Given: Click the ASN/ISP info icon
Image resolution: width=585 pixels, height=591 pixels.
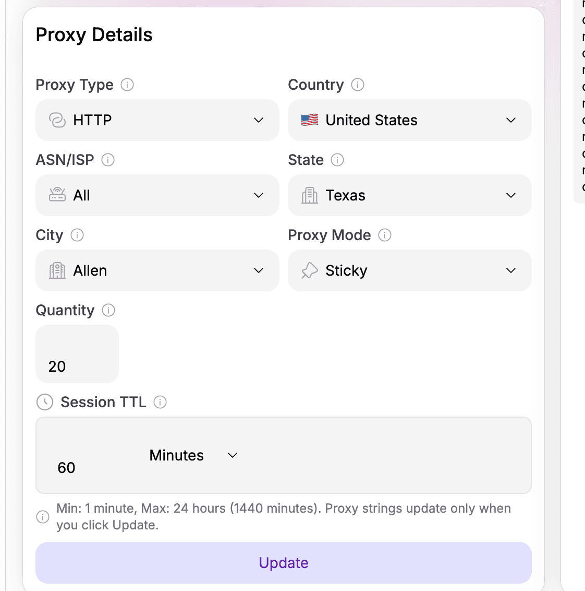Looking at the screenshot, I should tap(108, 160).
